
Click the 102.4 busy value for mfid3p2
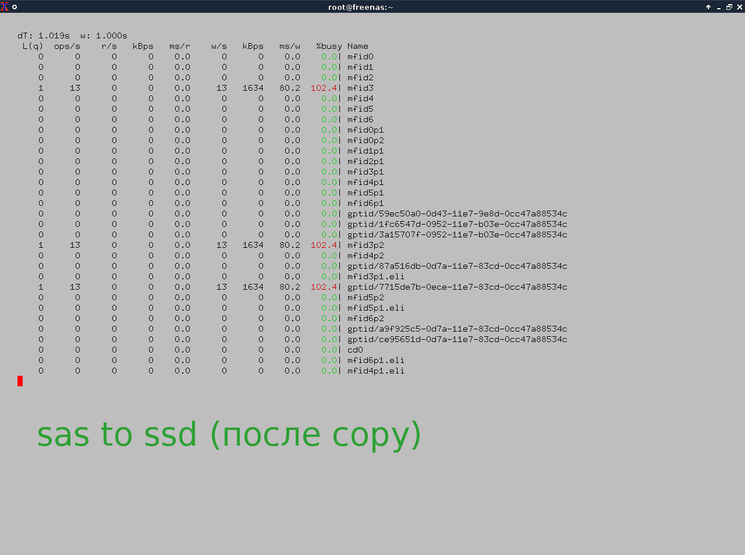(x=324, y=245)
